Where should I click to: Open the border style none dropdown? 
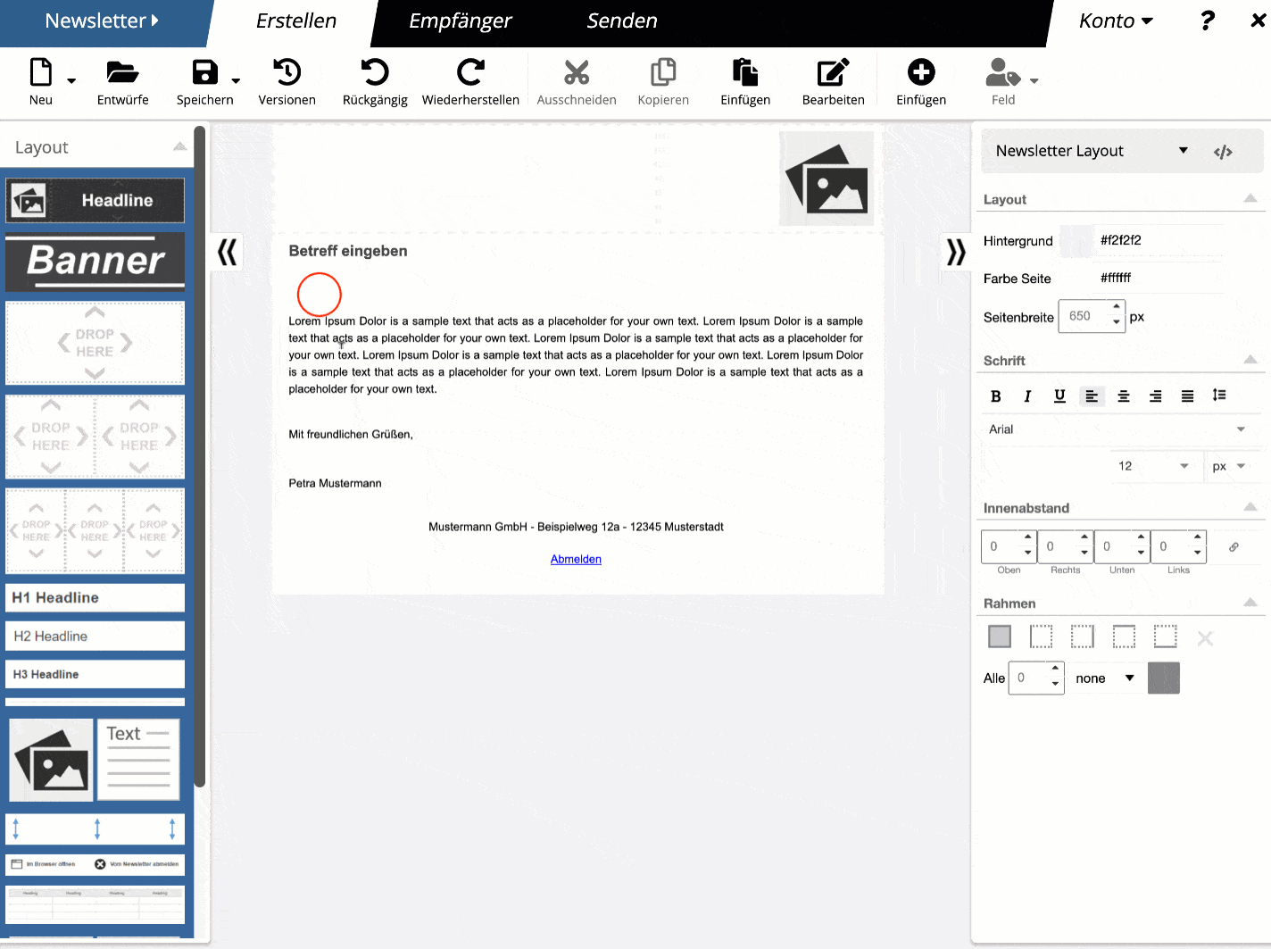click(x=1105, y=678)
